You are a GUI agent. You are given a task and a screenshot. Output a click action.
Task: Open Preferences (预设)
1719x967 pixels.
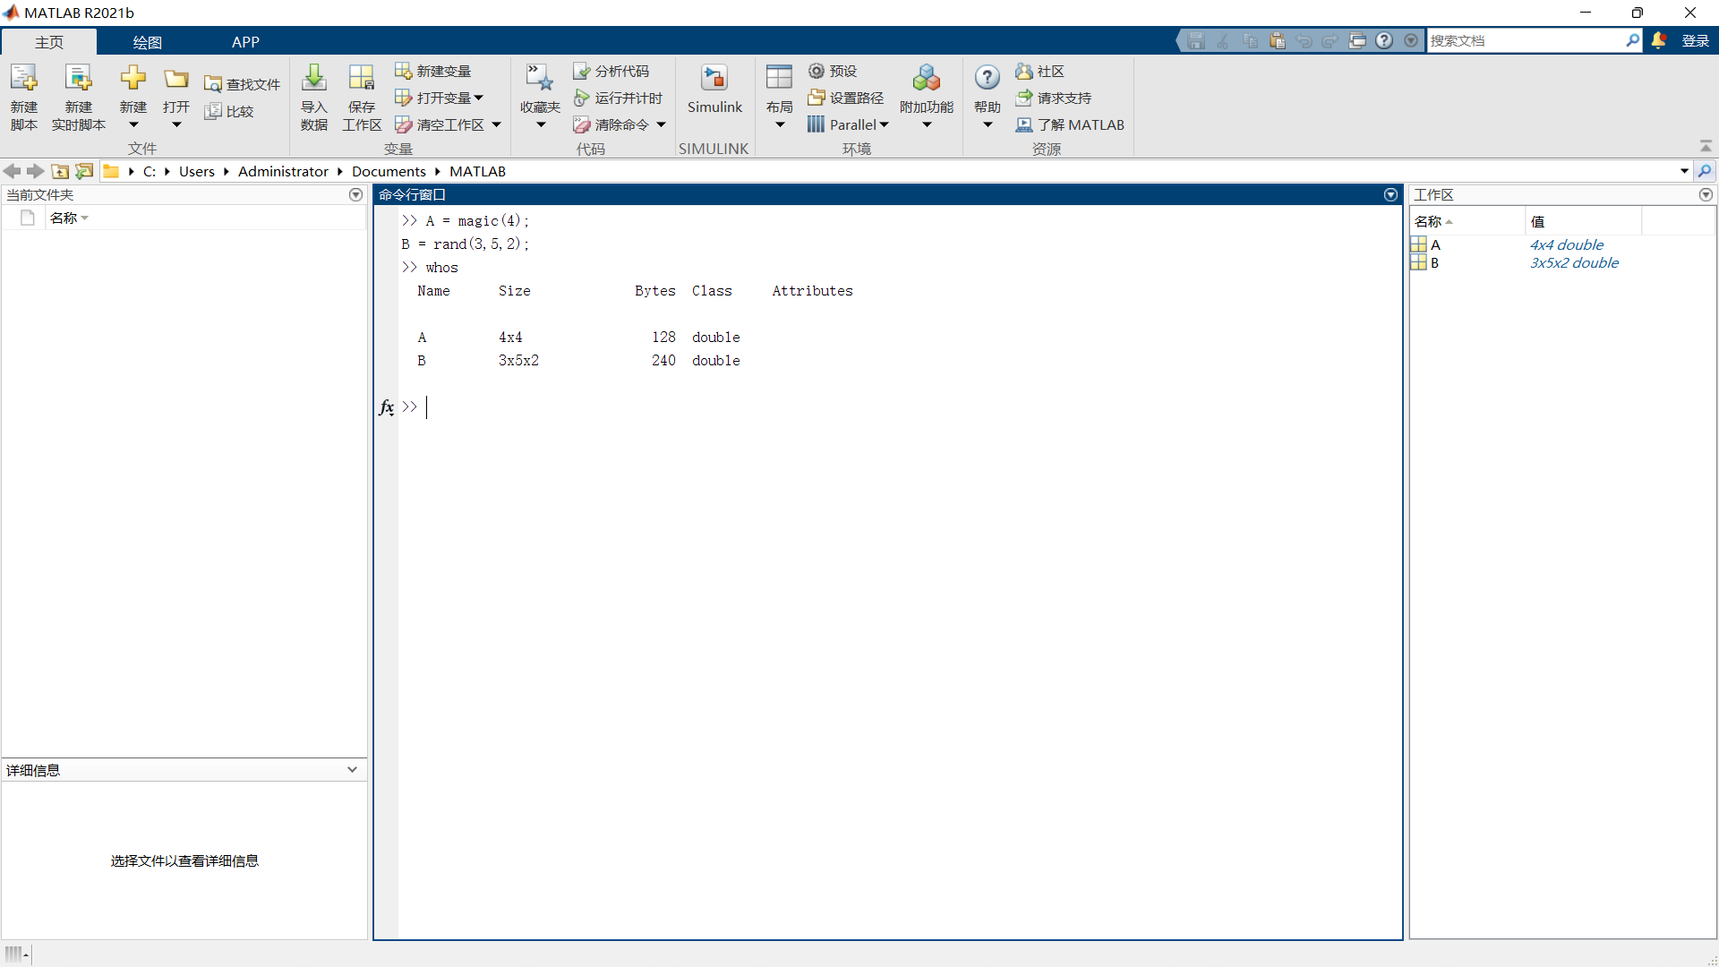click(x=833, y=71)
